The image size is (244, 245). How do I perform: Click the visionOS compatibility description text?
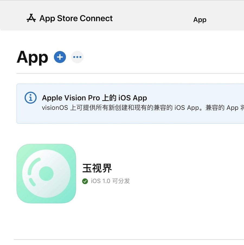[x=143, y=108]
